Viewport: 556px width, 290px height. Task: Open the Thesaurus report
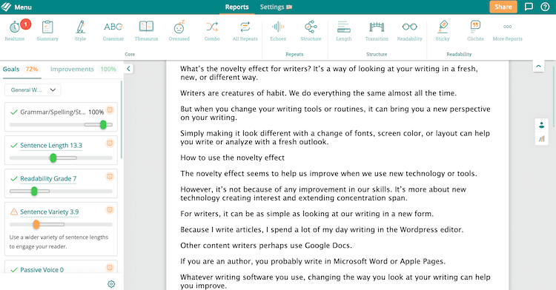[x=146, y=31]
